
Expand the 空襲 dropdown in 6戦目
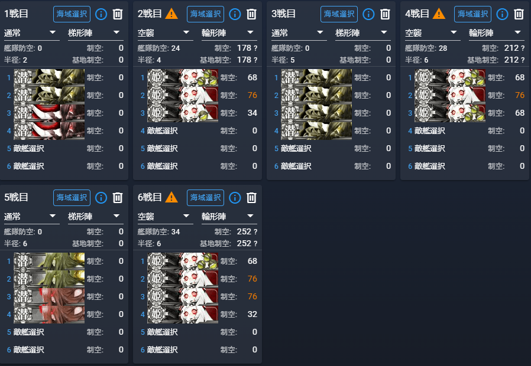point(165,216)
